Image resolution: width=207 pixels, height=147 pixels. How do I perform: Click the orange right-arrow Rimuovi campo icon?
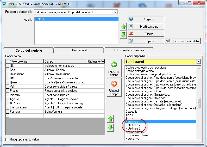[x=114, y=84]
